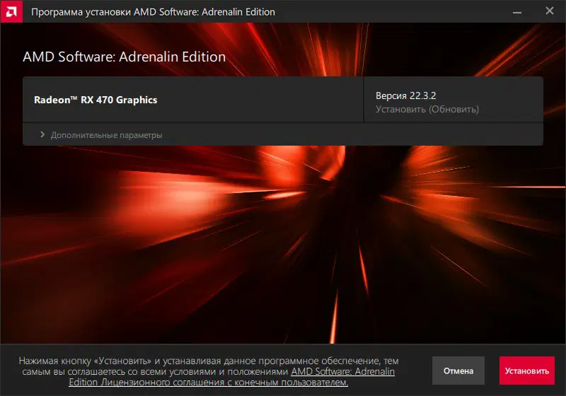Start installation with red Установить button
566x396 pixels.
pyautogui.click(x=527, y=371)
